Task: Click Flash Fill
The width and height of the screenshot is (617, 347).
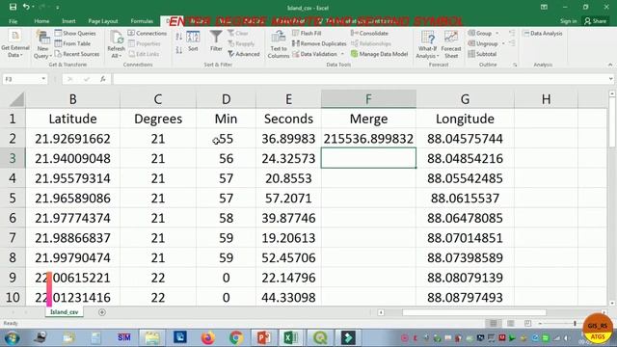Action: [307, 34]
